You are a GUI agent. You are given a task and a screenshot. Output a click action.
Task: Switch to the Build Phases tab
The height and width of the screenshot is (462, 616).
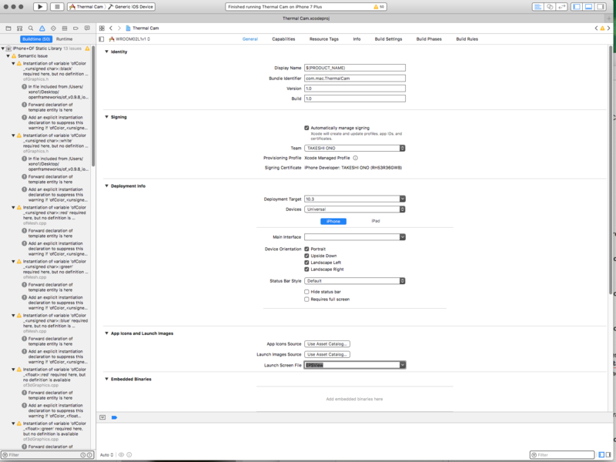pos(429,39)
